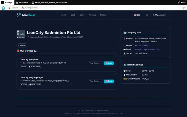Open the Configuration admin menu

click(x=29, y=8)
